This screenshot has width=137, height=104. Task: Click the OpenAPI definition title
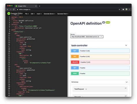[86, 23]
